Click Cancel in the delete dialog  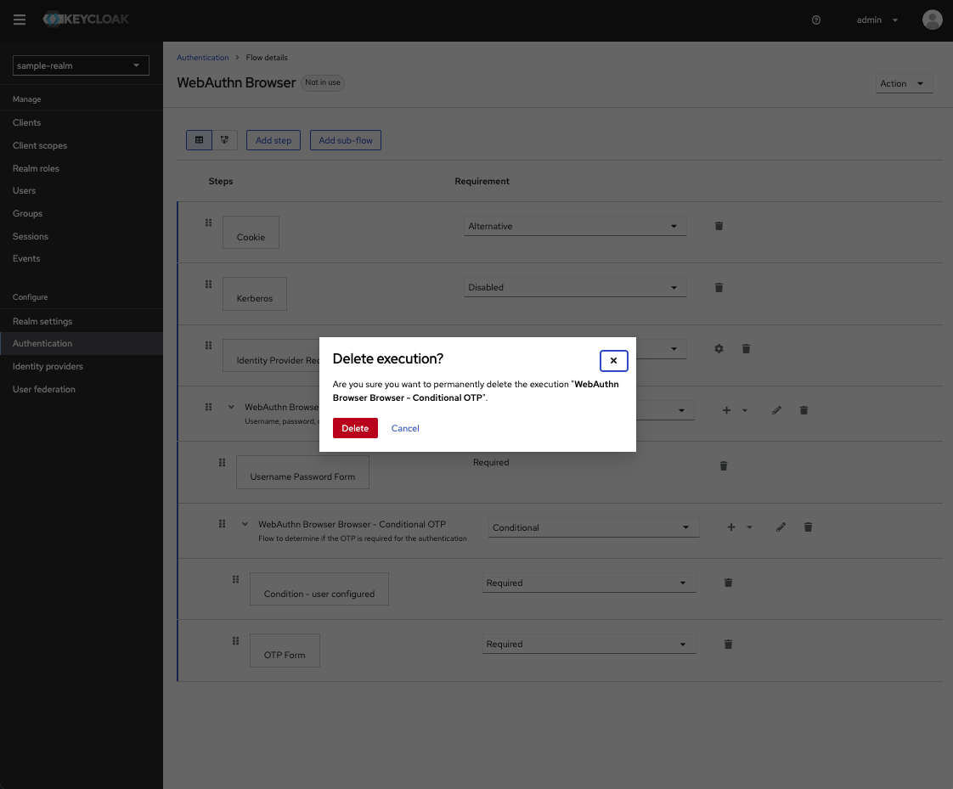(405, 428)
